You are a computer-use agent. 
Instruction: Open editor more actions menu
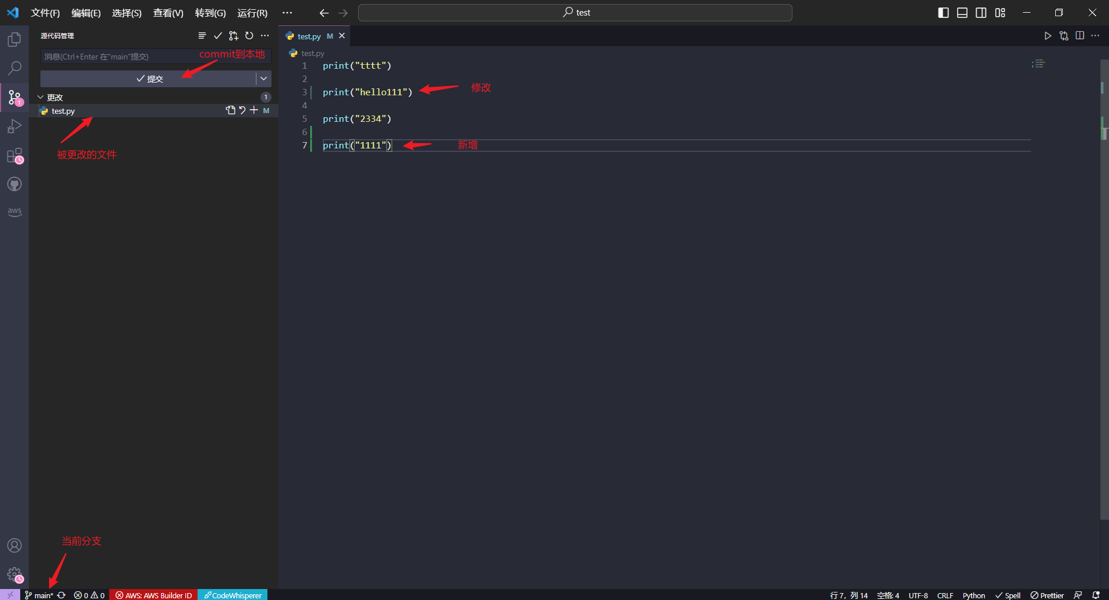[1095, 36]
